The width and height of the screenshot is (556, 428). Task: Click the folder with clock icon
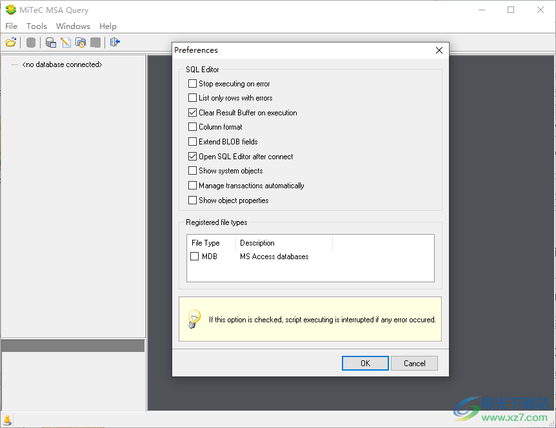coord(81,43)
